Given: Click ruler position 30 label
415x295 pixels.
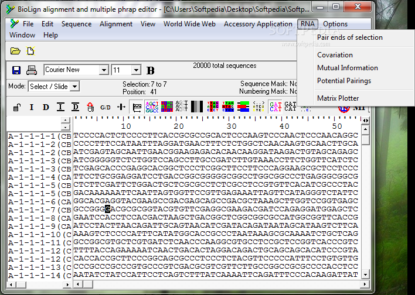Looking at the screenshot, I should 232,126.
